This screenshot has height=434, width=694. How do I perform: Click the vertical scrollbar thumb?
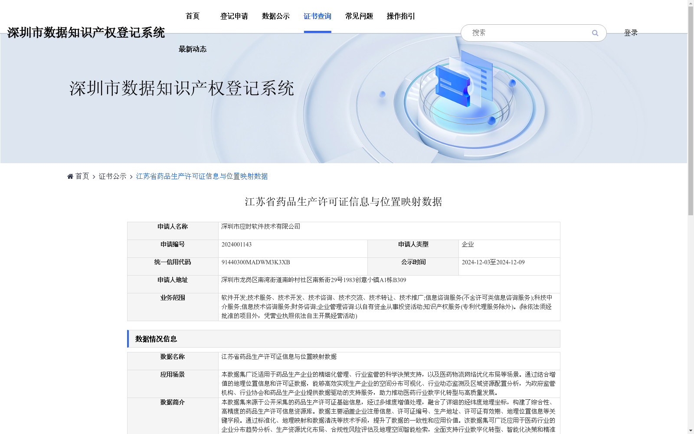point(691,111)
